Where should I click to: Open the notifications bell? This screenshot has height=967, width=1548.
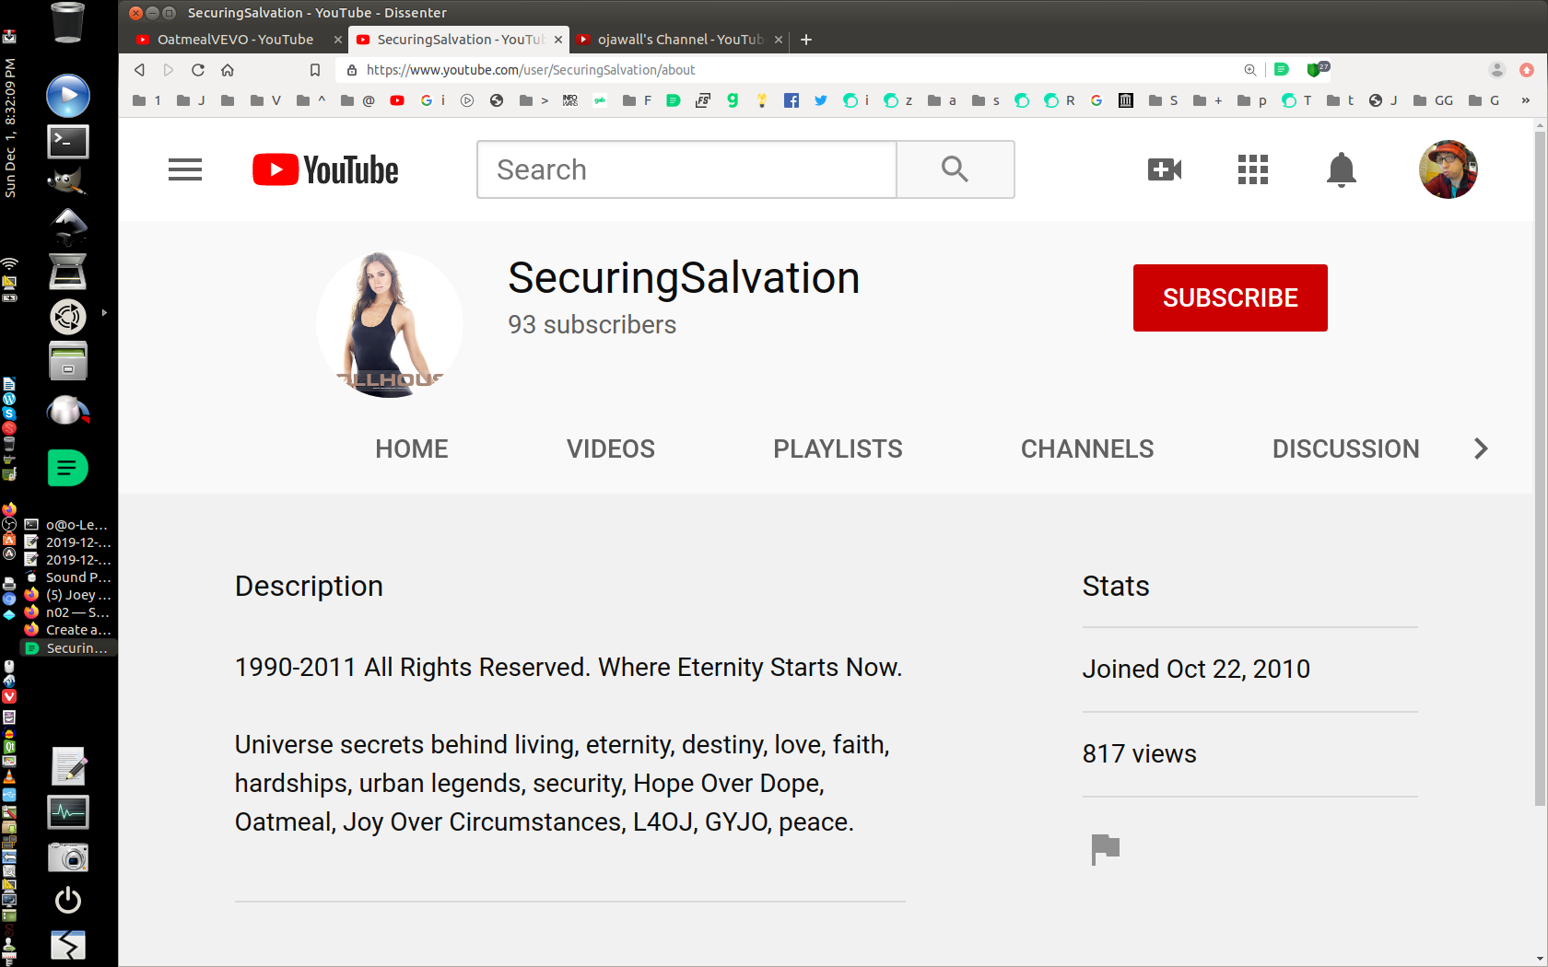coord(1342,169)
